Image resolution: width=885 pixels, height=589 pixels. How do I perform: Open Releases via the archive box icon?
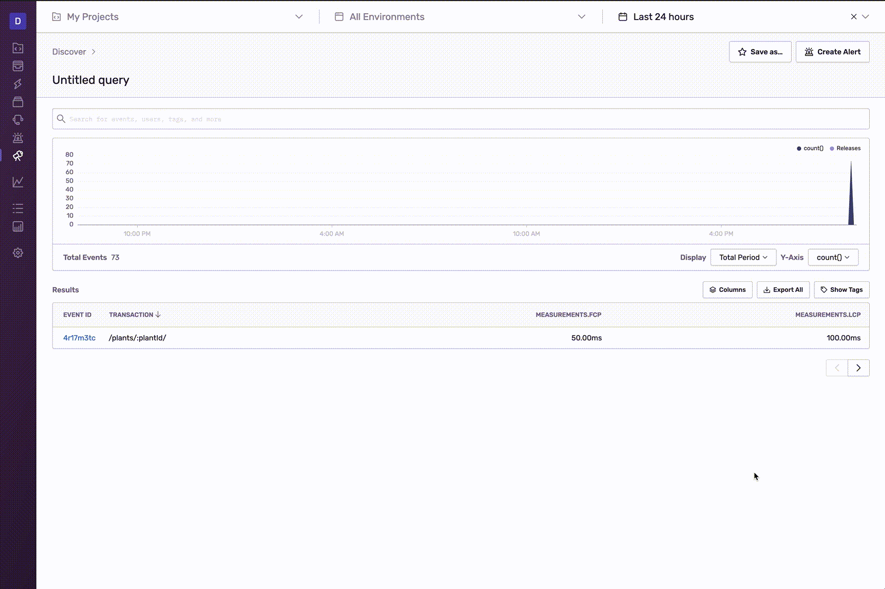coord(18,102)
